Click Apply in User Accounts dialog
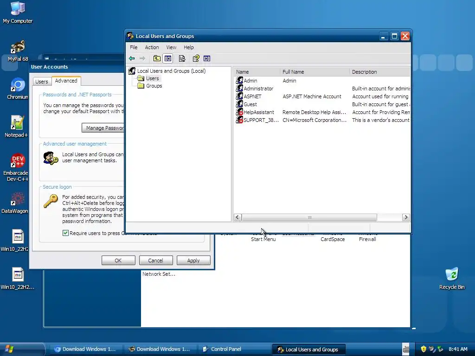Image resolution: width=475 pixels, height=356 pixels. (x=193, y=261)
